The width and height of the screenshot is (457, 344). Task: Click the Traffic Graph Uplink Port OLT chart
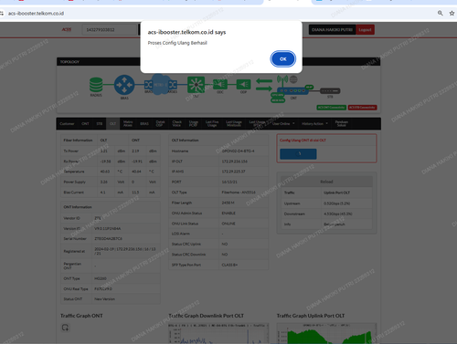326,333
